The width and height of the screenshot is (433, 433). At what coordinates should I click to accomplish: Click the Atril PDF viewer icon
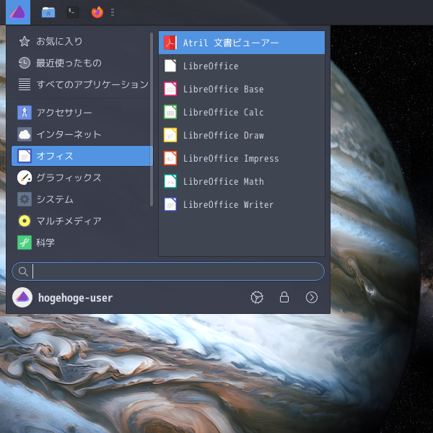(170, 43)
